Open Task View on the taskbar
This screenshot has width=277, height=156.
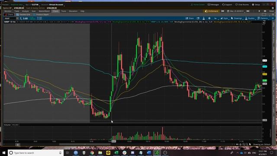click(x=68, y=153)
